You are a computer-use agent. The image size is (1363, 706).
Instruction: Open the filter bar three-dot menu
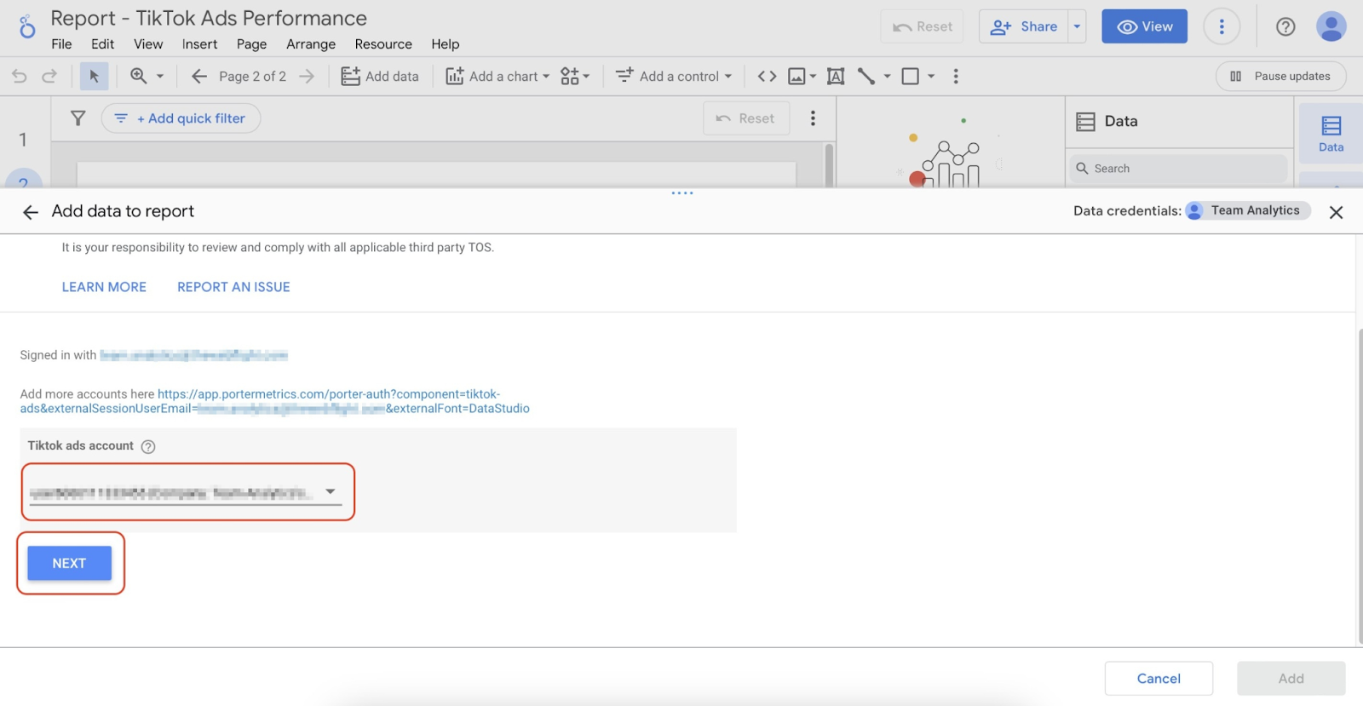pos(813,118)
